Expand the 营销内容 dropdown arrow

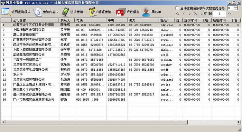coord(58,12)
